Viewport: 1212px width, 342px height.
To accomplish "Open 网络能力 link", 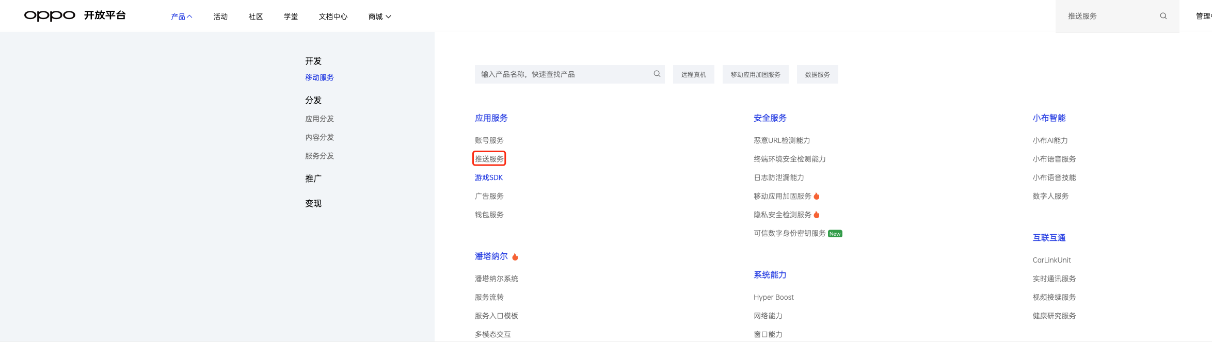I will point(768,316).
